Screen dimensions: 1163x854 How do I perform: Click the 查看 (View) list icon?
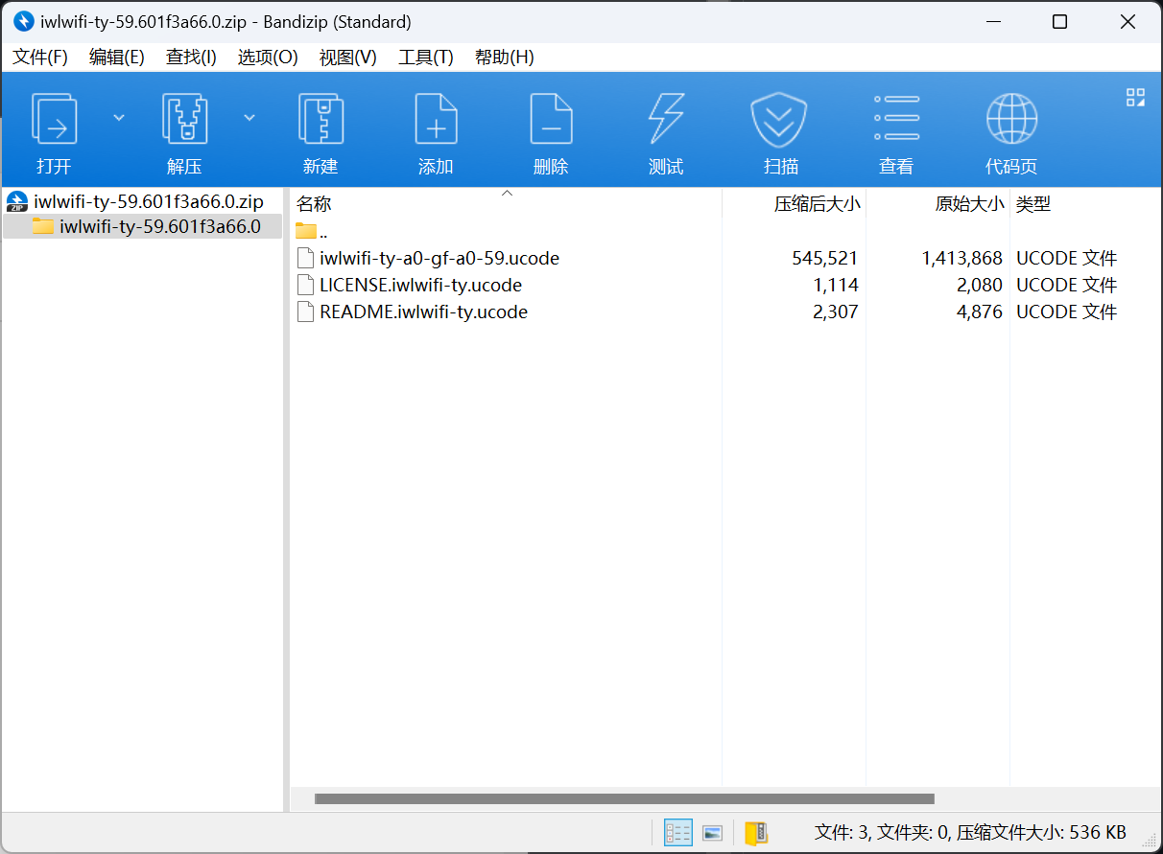896,120
